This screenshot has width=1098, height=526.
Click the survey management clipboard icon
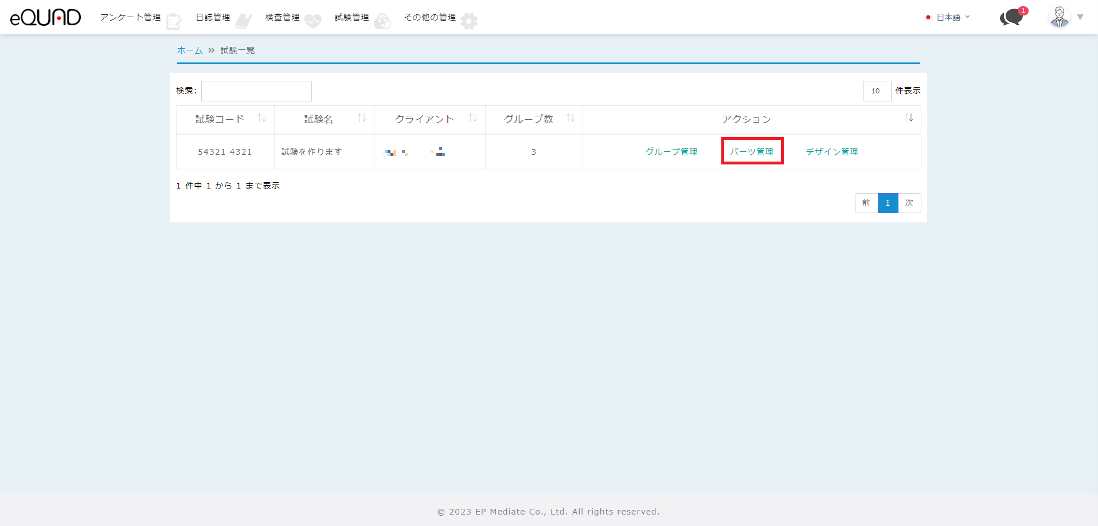pos(174,21)
